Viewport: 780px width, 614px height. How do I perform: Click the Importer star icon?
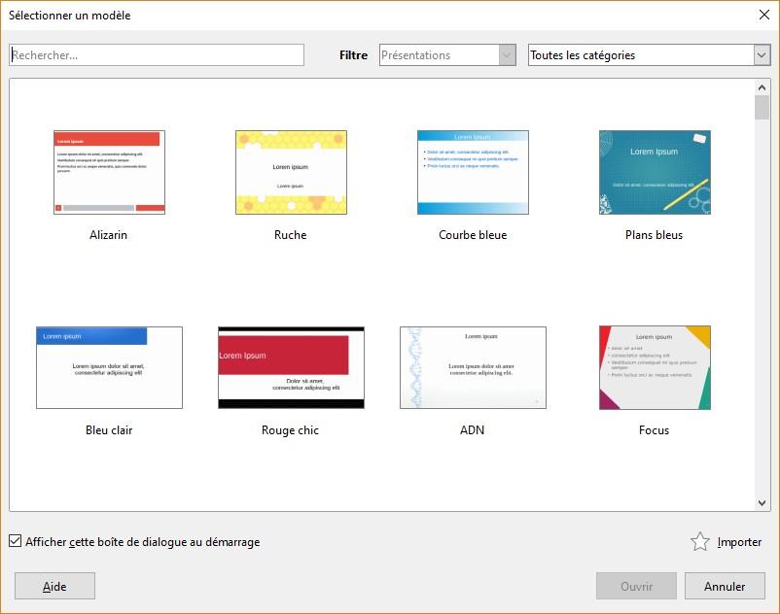tap(700, 542)
